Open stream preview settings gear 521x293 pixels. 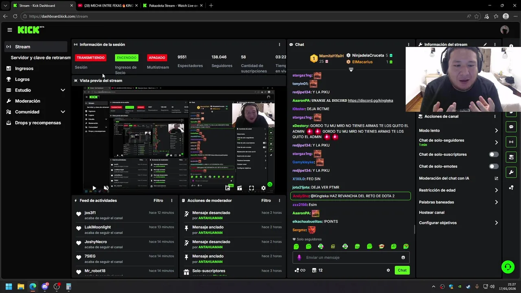point(263,188)
